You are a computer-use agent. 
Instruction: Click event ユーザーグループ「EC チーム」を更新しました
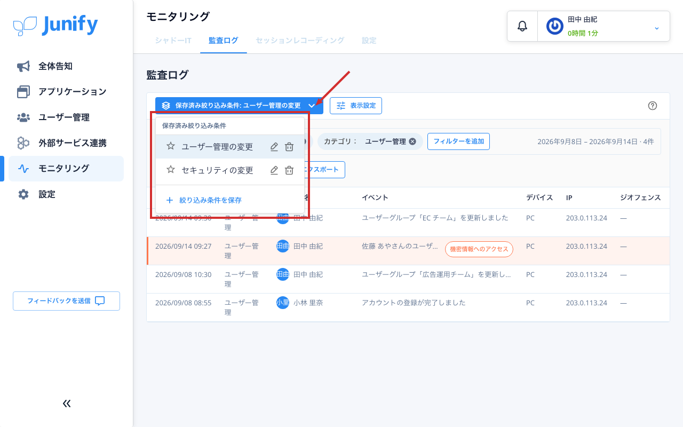pyautogui.click(x=435, y=218)
